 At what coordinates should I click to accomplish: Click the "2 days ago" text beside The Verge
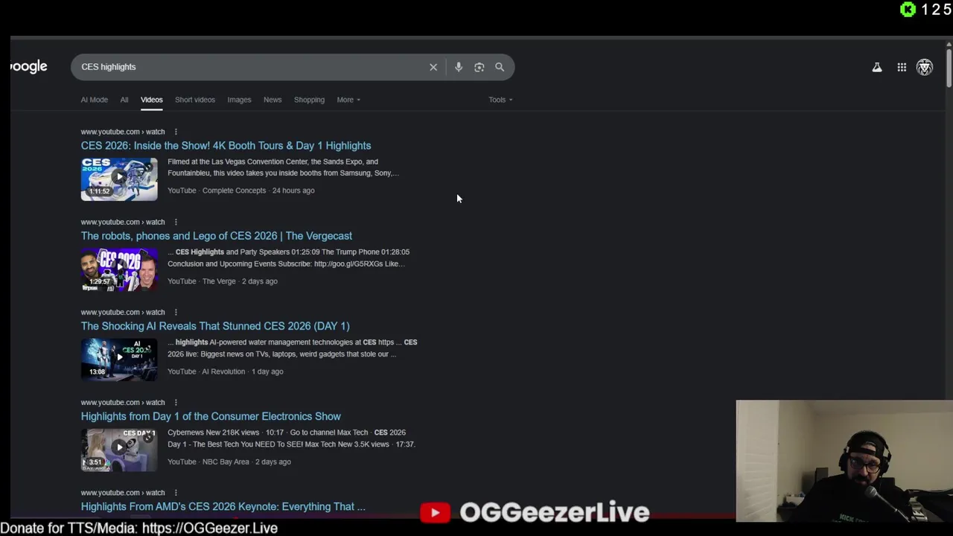click(x=260, y=281)
